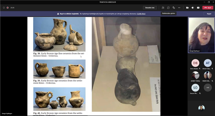Screen dimensions: 215x116
Task: Toggle the camera off icon
Action: (187, 8)
